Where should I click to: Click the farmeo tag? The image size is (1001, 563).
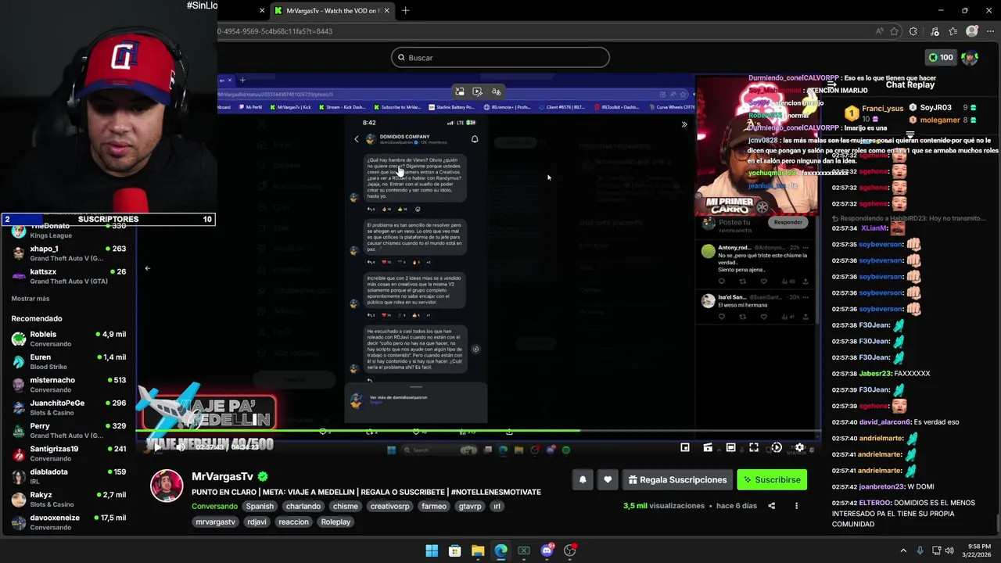(x=433, y=506)
